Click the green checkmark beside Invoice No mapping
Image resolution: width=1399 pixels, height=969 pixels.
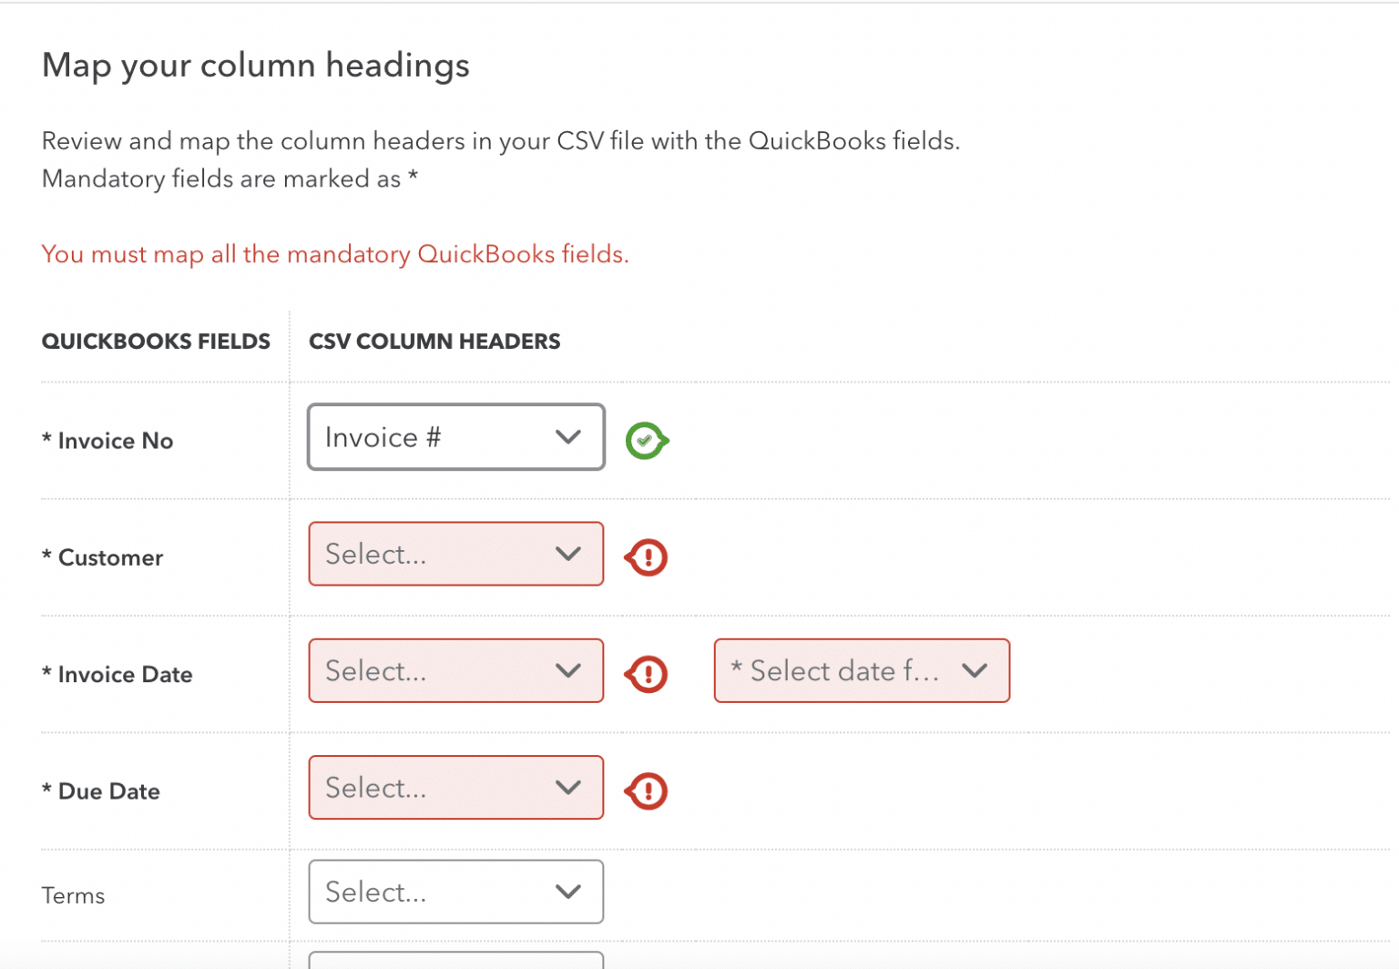pyautogui.click(x=647, y=440)
